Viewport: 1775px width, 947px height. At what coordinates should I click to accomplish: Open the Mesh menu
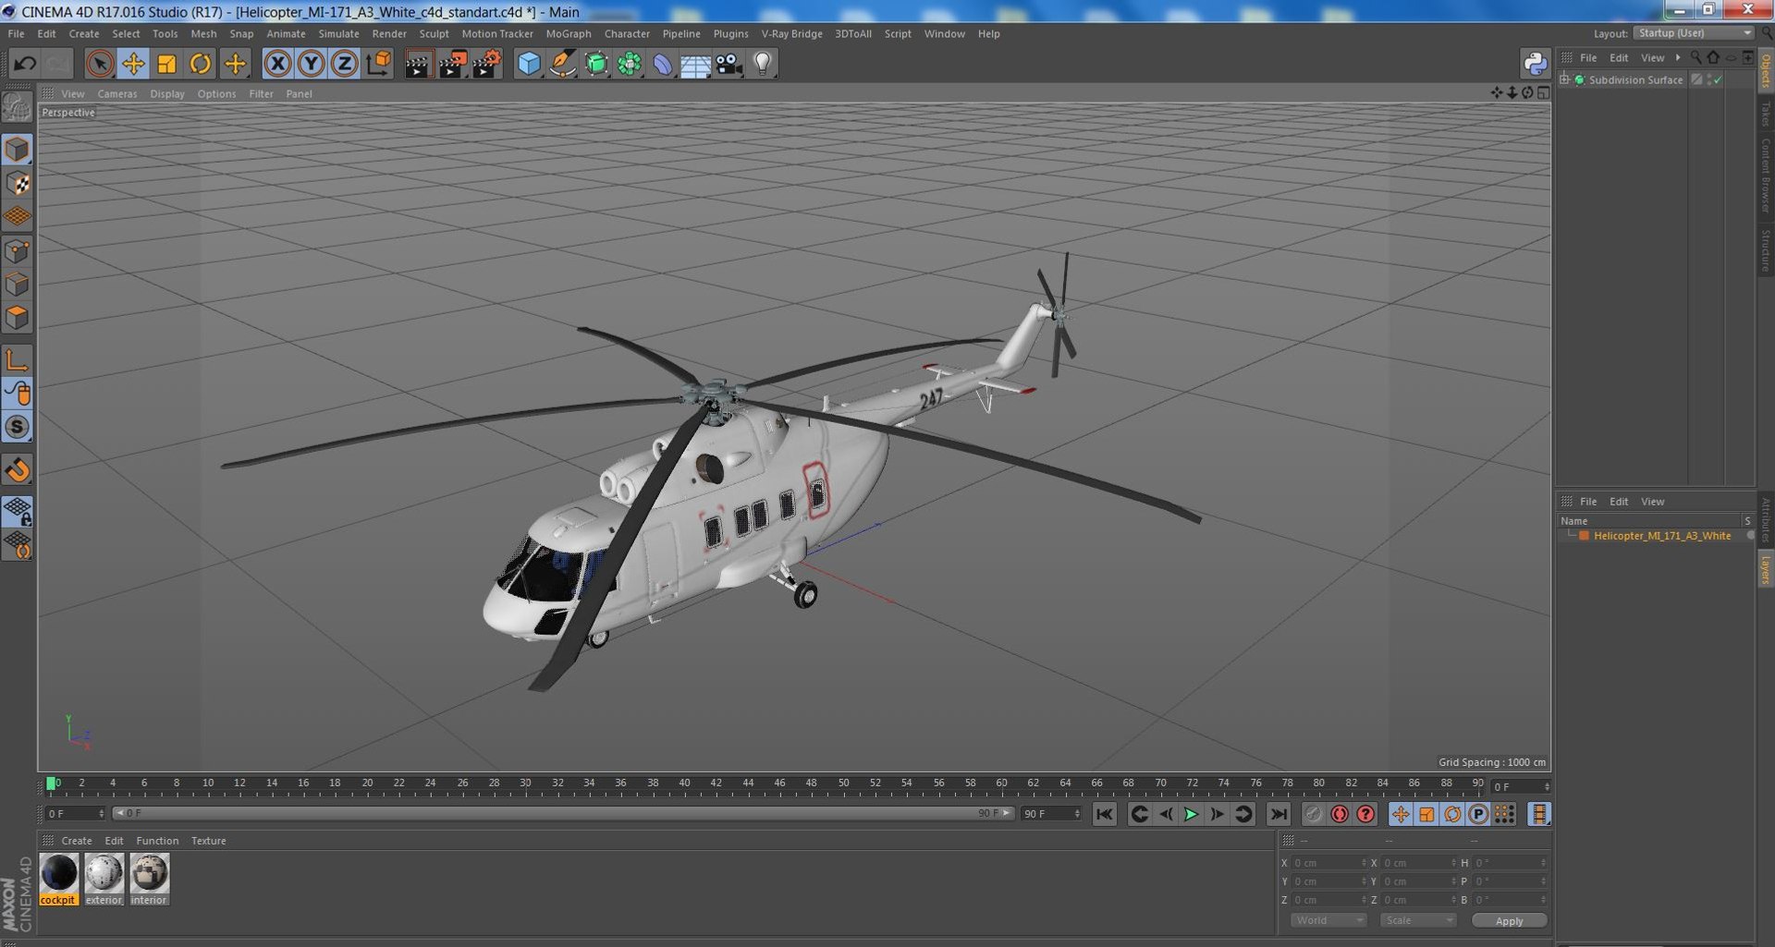(203, 34)
